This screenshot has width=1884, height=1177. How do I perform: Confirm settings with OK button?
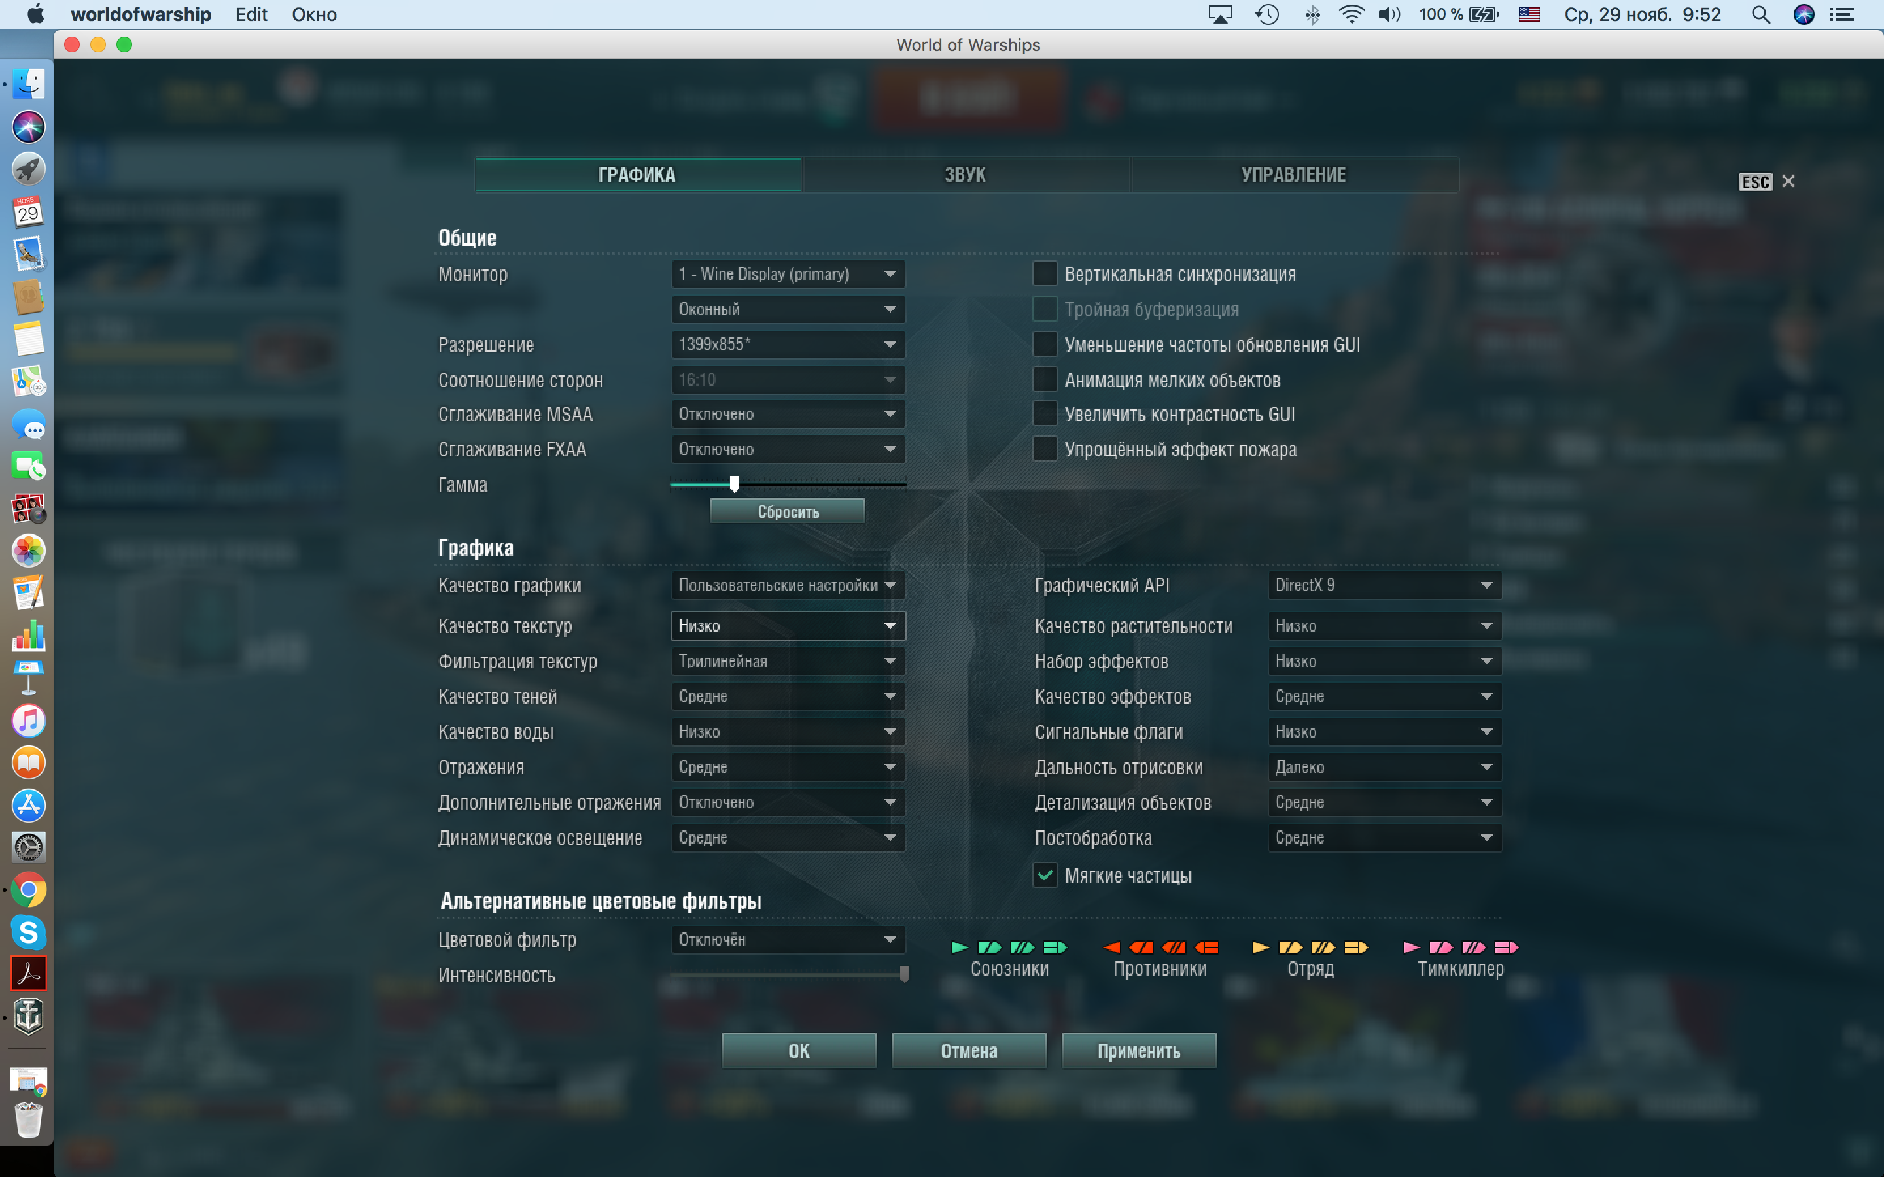click(799, 1051)
